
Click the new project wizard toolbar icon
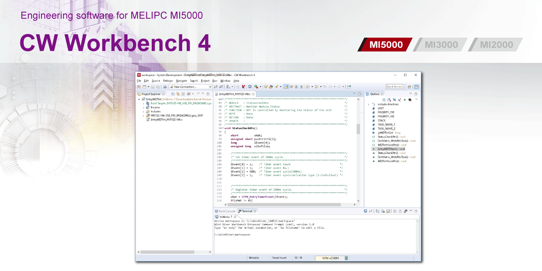pos(139,87)
